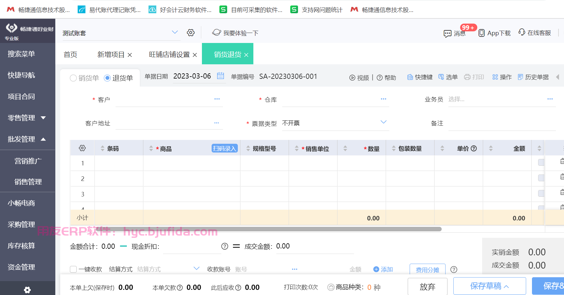Tick the 一键收款 checkbox

(x=73, y=269)
